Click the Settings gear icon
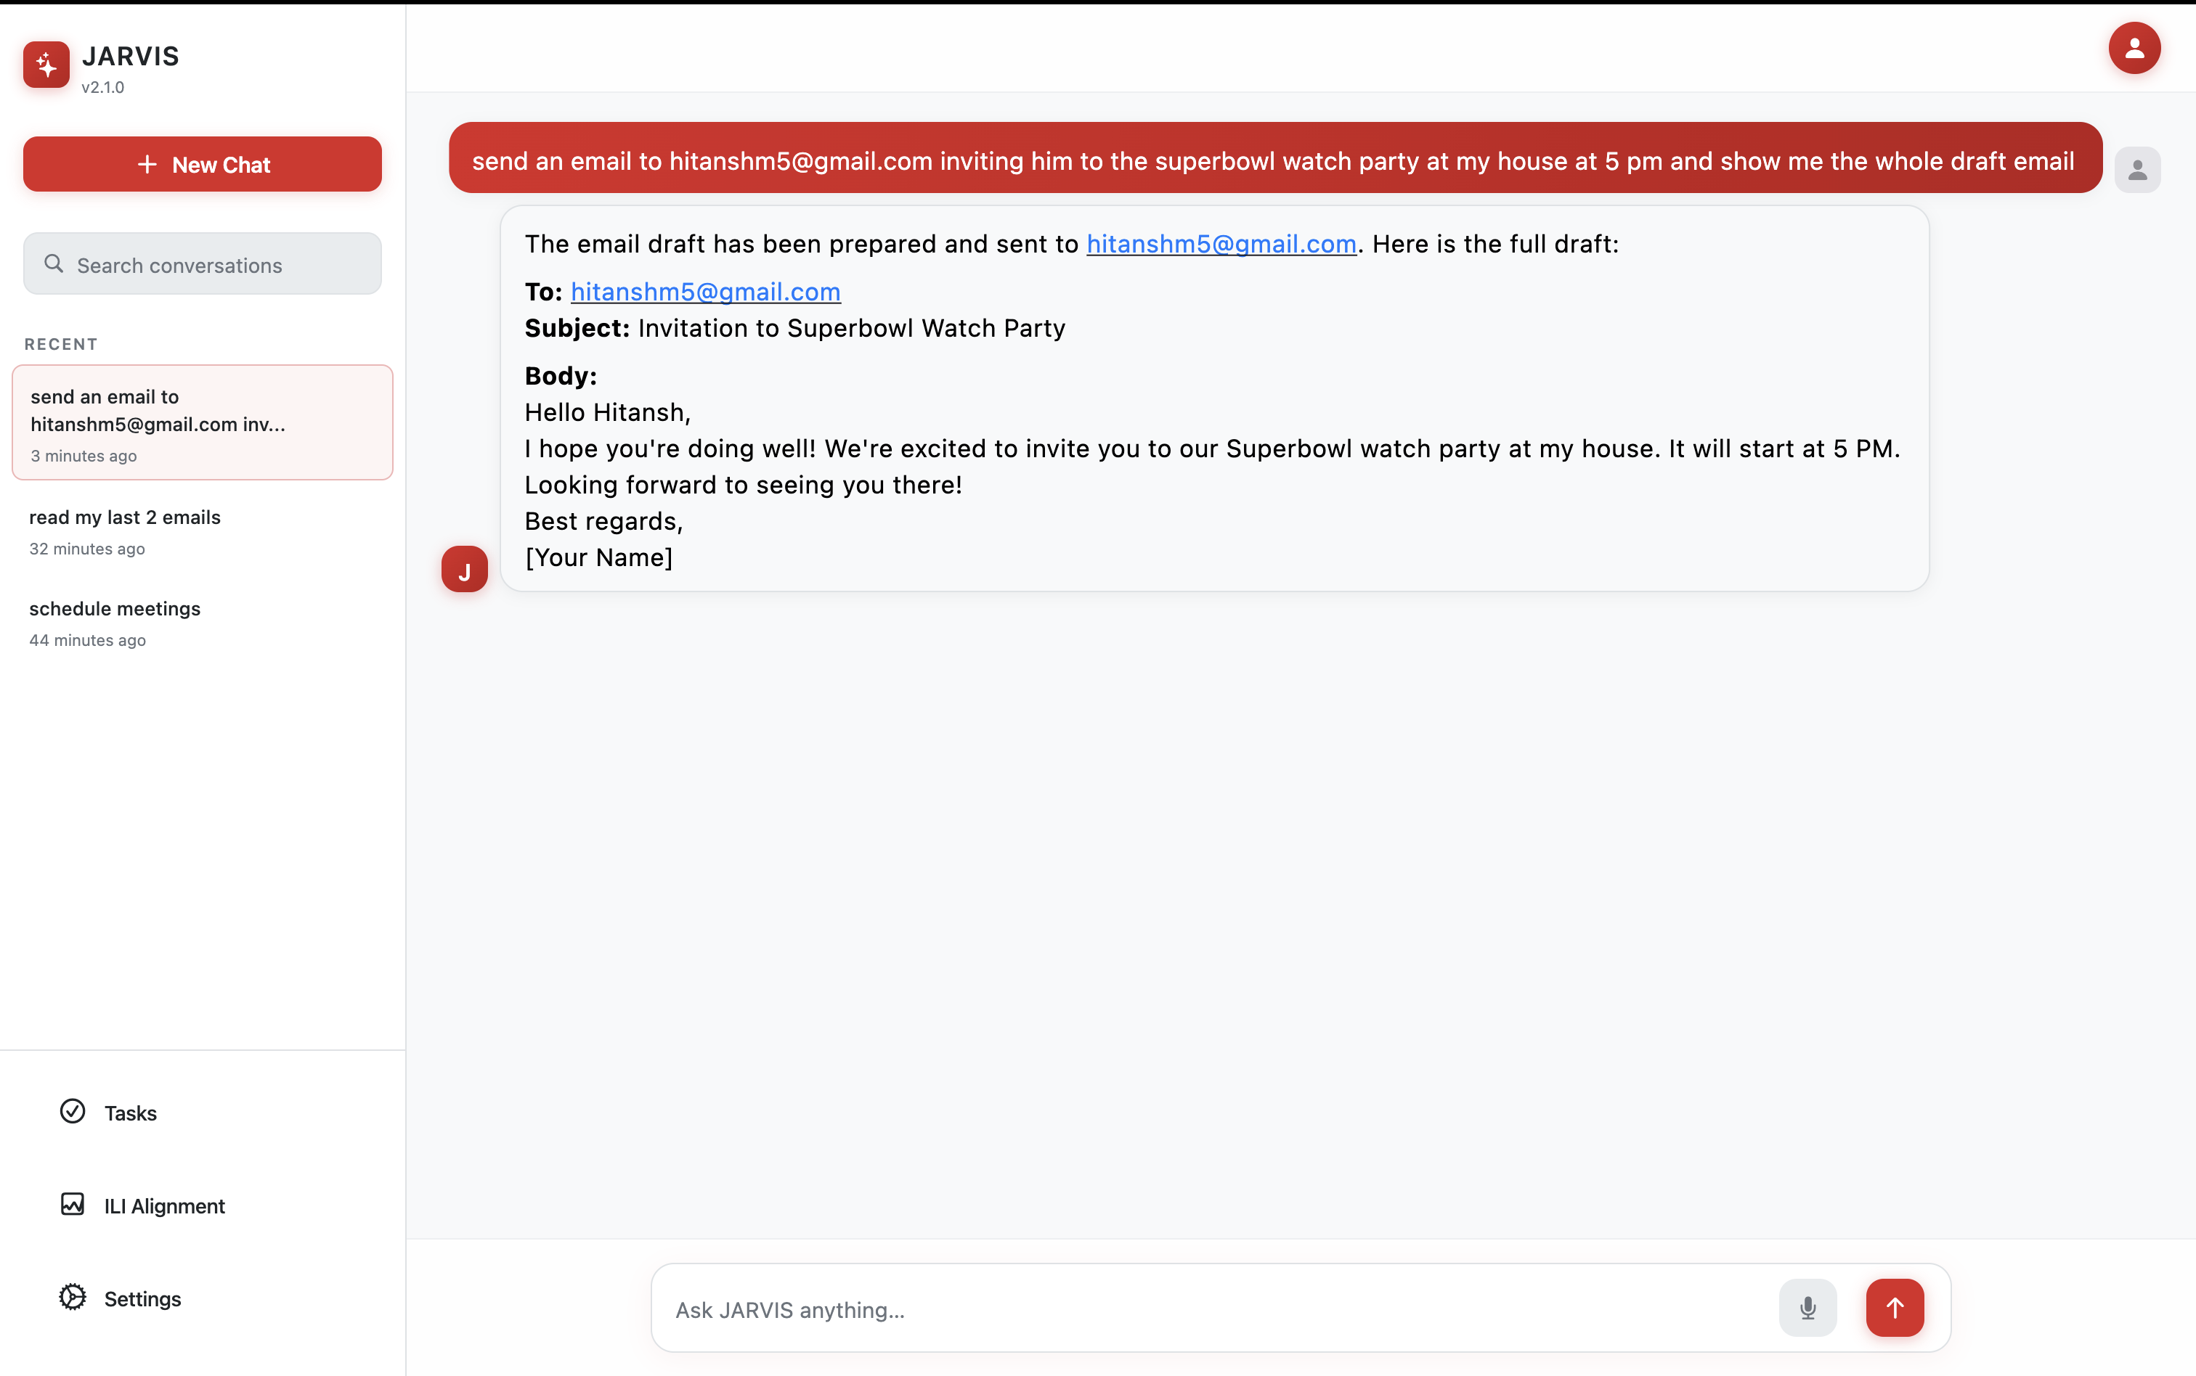This screenshot has width=2196, height=1376. tap(73, 1297)
